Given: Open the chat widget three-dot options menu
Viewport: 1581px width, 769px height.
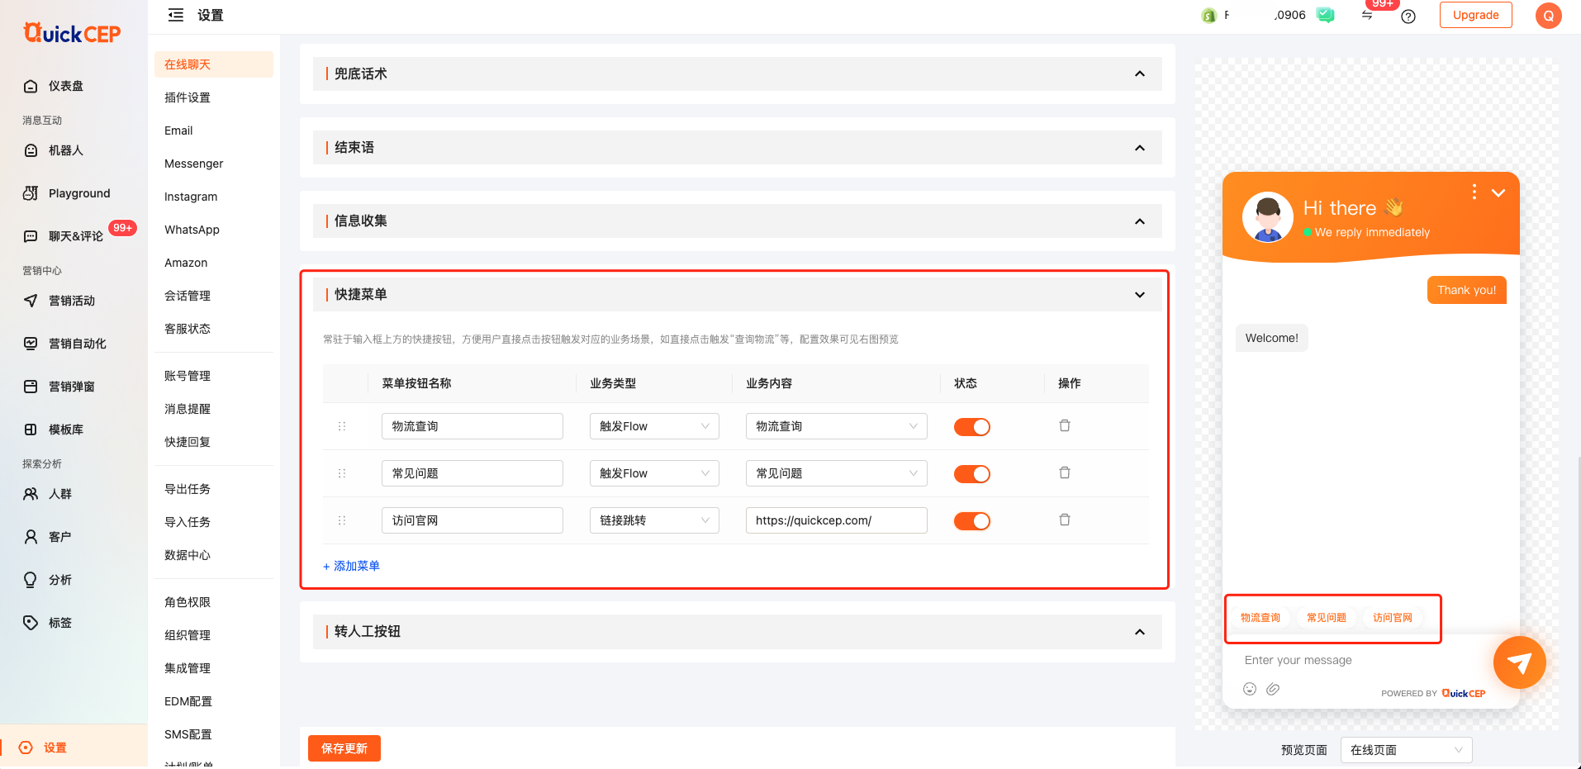Looking at the screenshot, I should 1474,192.
